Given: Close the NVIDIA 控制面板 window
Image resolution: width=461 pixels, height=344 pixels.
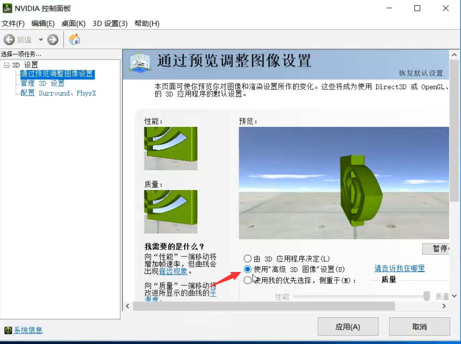Looking at the screenshot, I should tap(446, 8).
